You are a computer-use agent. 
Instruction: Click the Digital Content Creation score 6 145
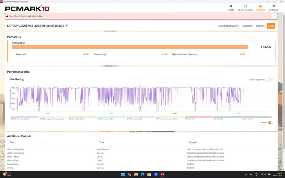coord(243,54)
